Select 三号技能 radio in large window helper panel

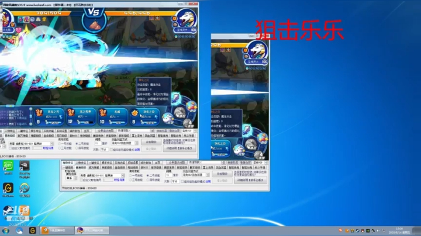65,148
